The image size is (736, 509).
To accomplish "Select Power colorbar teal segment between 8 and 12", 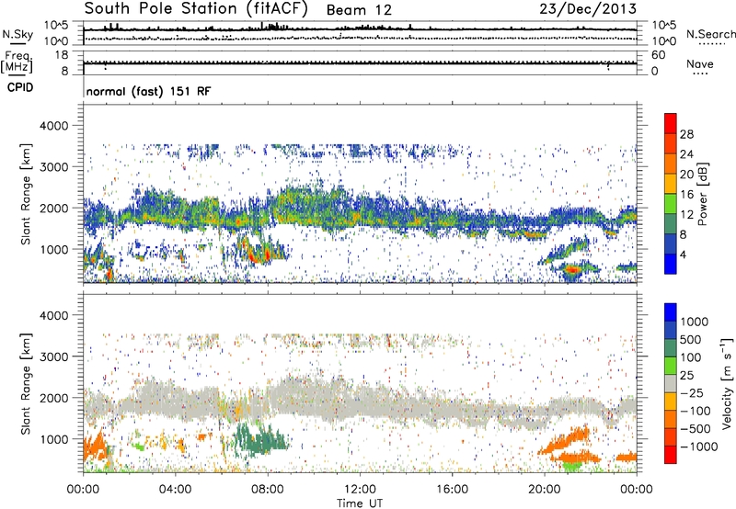I will [671, 223].
